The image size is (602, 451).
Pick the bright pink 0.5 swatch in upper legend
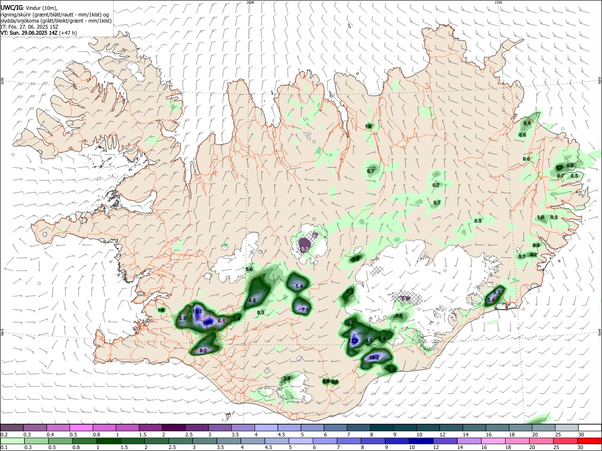click(x=81, y=428)
